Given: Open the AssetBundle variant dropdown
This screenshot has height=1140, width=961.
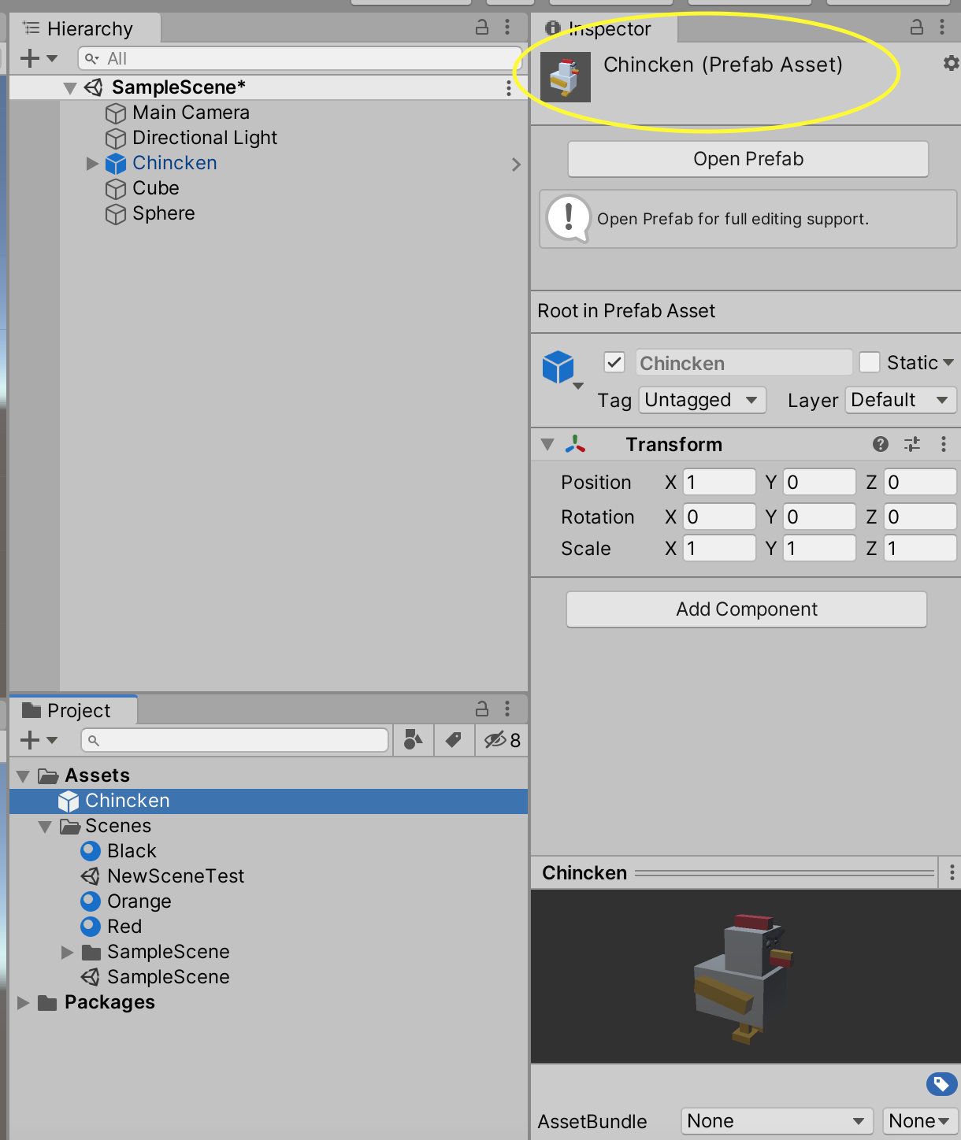Looking at the screenshot, I should point(919,1121).
